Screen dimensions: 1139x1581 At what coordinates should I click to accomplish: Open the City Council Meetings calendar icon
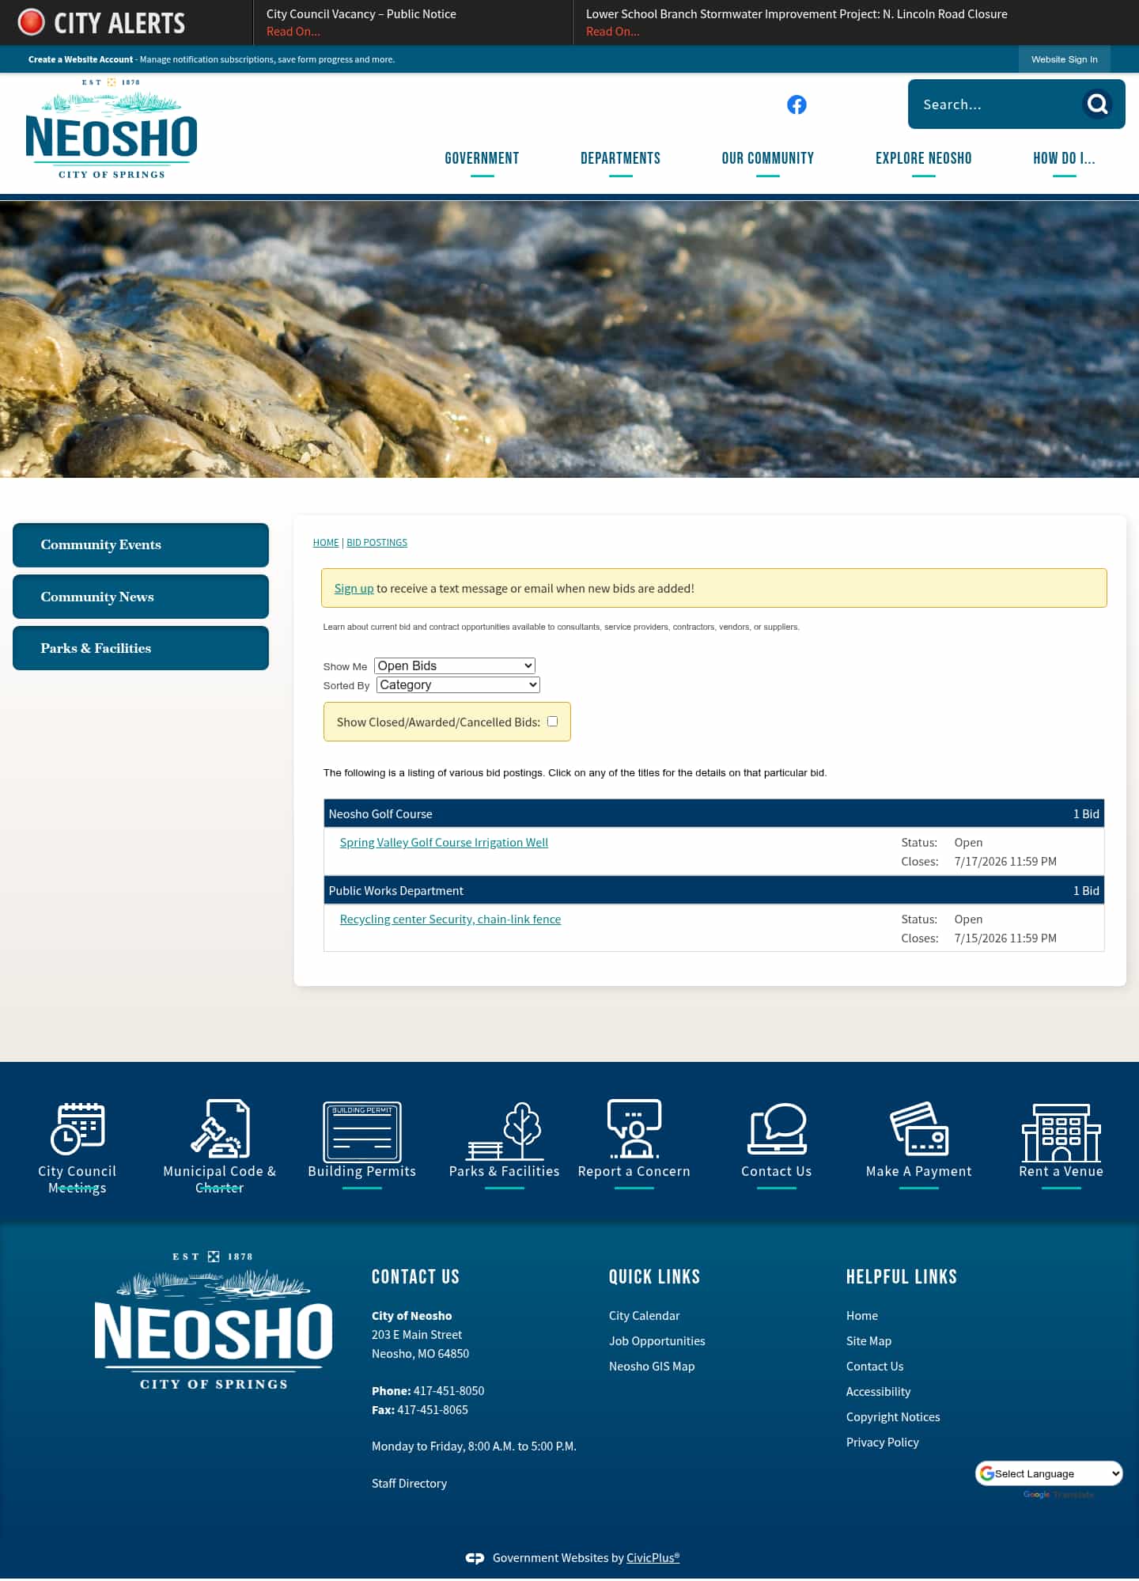pos(78,1128)
